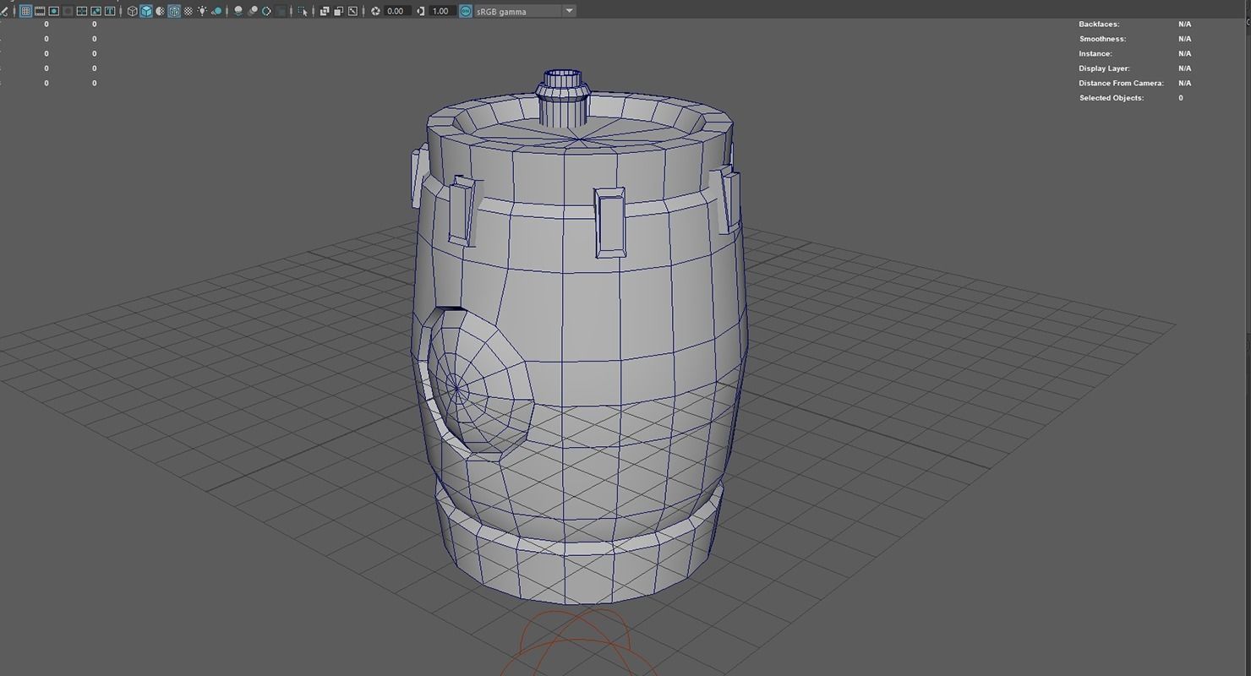Click the N/A value beside Backfaces
Screen dimensions: 1251x676
point(1184,25)
